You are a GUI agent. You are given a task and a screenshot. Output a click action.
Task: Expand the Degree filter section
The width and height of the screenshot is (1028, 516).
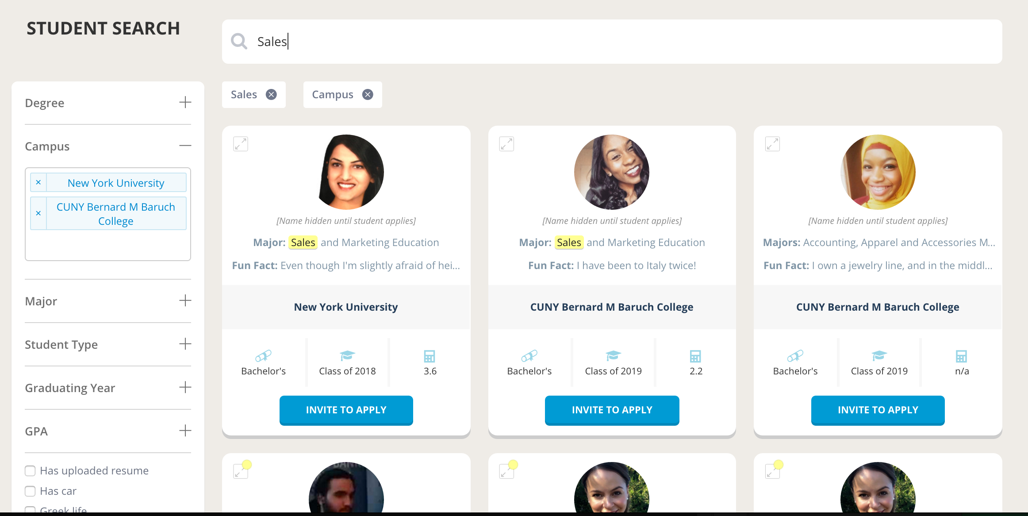click(185, 103)
